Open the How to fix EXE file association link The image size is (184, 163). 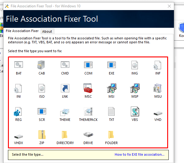(139, 154)
